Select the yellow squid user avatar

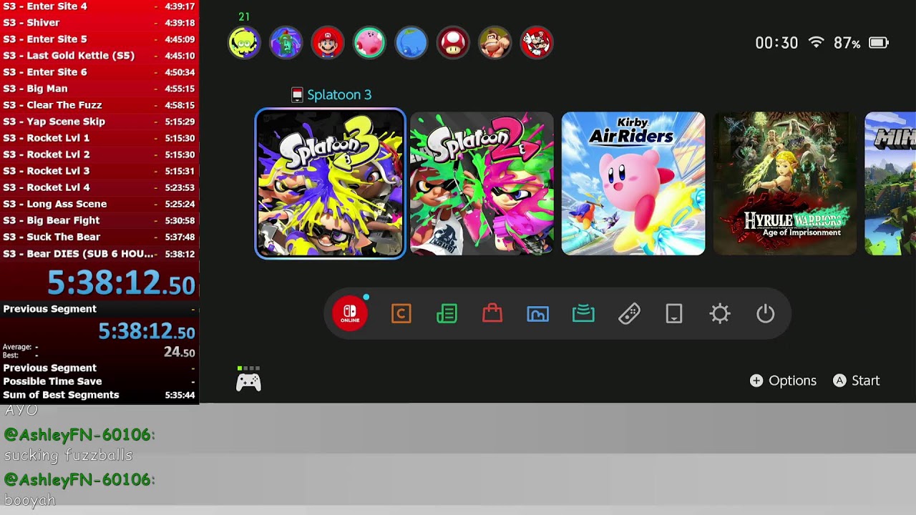pyautogui.click(x=244, y=44)
